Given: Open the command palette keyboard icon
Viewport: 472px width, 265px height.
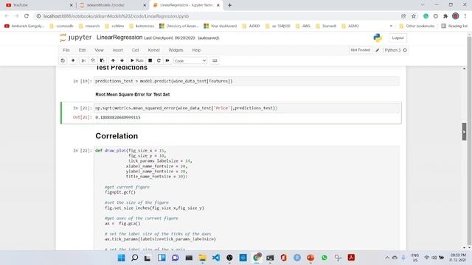Looking at the screenshot, I should coord(215,60).
